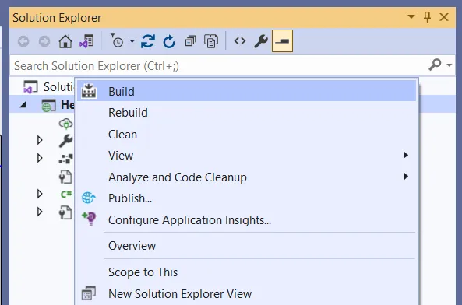Click the Publish globe icon
Viewport: 462px width, 305px height.
pyautogui.click(x=89, y=198)
